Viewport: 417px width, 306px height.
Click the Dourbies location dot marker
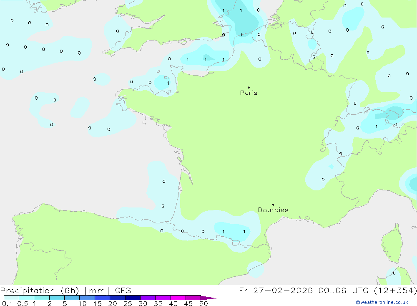273,205
